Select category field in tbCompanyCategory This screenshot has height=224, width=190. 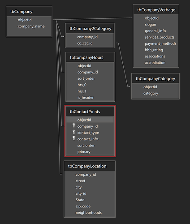tap(155, 93)
